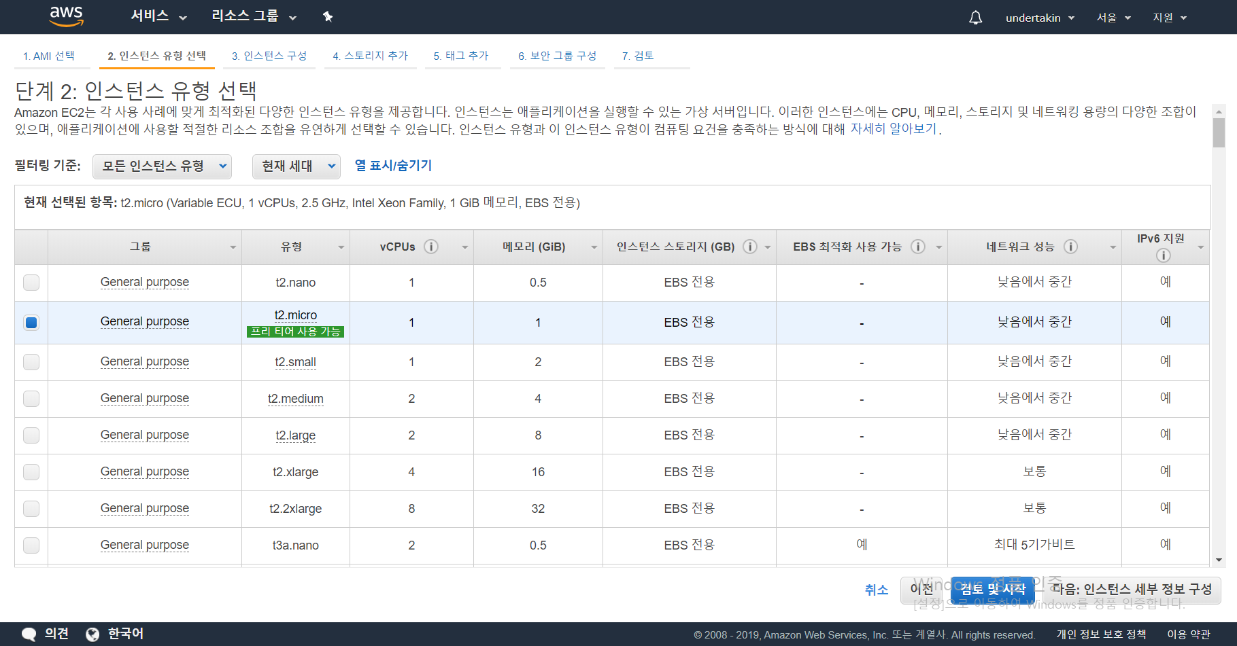Click the 자세히 알아보기 link
The height and width of the screenshot is (646, 1237).
pos(894,129)
